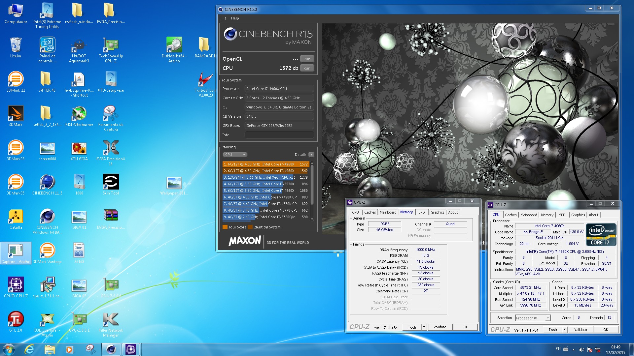Launch the 3DMark Vantage icon

47,253
